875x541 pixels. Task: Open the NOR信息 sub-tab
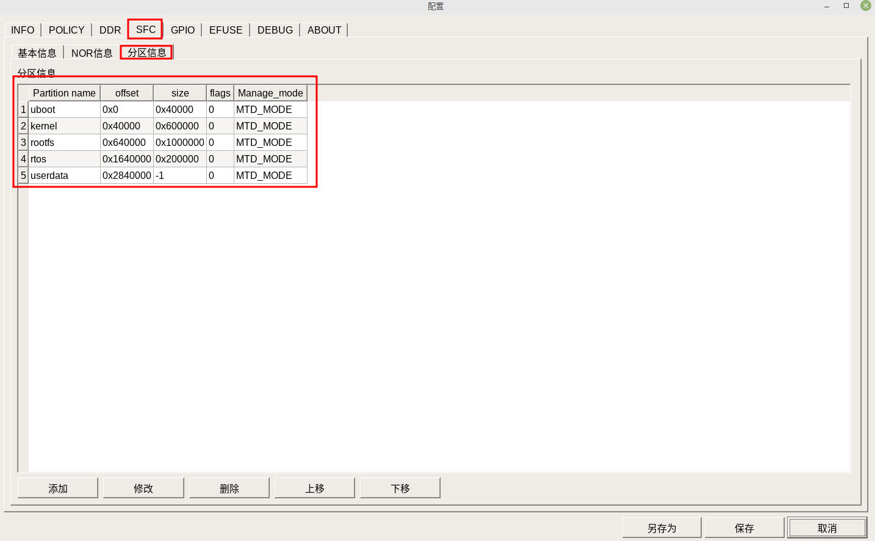pyautogui.click(x=92, y=53)
